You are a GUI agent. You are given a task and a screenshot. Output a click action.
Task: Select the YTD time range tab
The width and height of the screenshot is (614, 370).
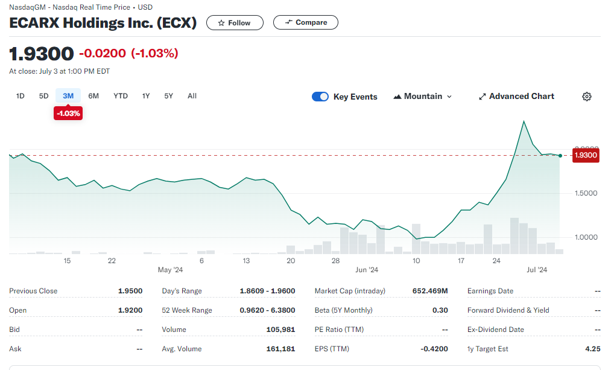tap(121, 96)
